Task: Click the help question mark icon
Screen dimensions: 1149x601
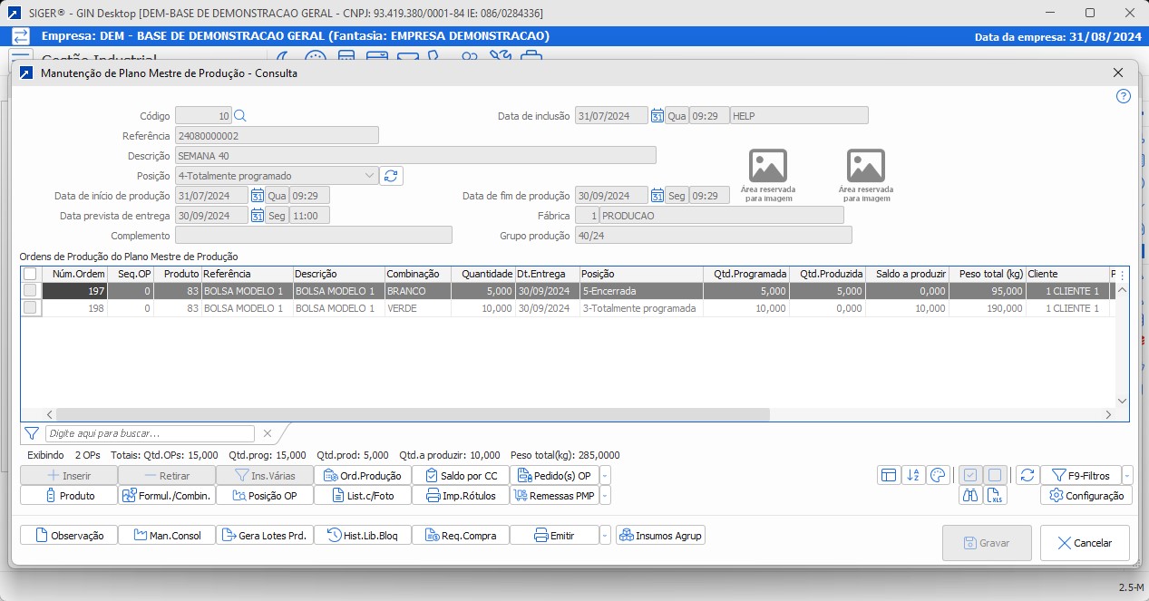Action: 1124,96
